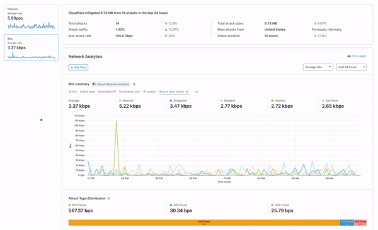Image resolution: width=378 pixels, height=230 pixels.
Task: Open the Average rate dropdown
Action: 318,67
